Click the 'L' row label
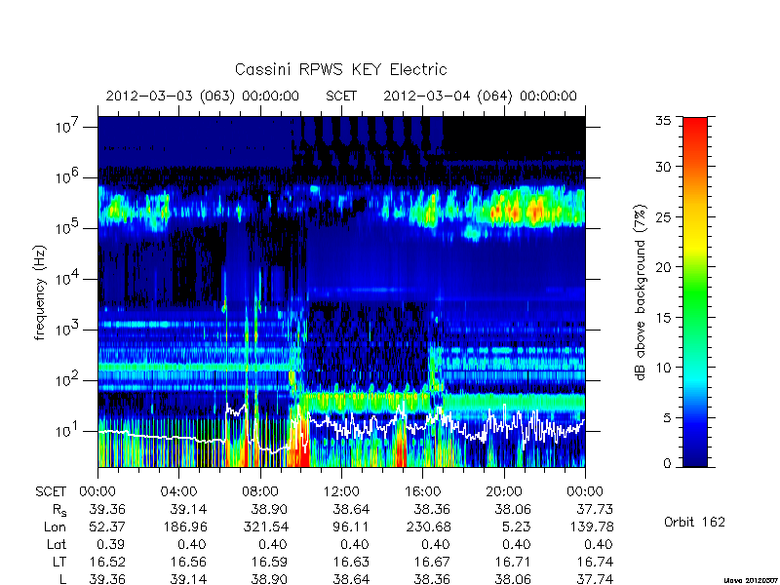This screenshot has height=585, width=780. click(62, 578)
